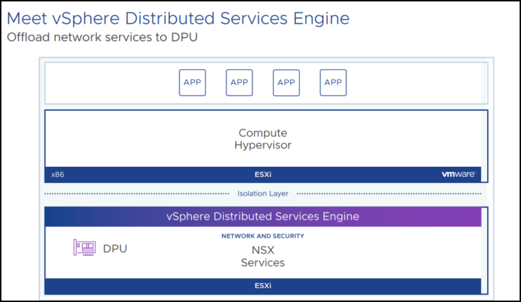Click the dotted line right of Isolation Layer
Image resolution: width=521 pixels, height=302 pixels.
tap(389, 194)
